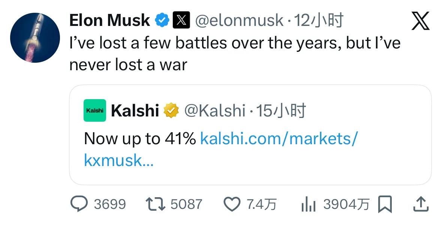Click the repost arrows icon
The height and width of the screenshot is (228, 442).
pos(155,204)
